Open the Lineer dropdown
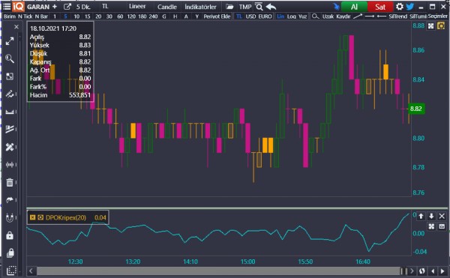Viewport: 450px width, 278px height. coord(137,6)
